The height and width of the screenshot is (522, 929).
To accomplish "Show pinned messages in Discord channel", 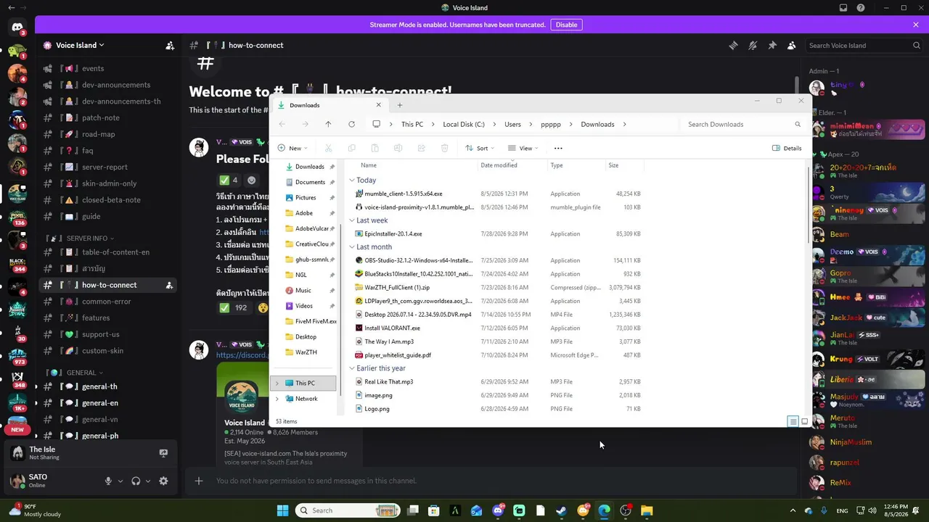I will 772,45.
